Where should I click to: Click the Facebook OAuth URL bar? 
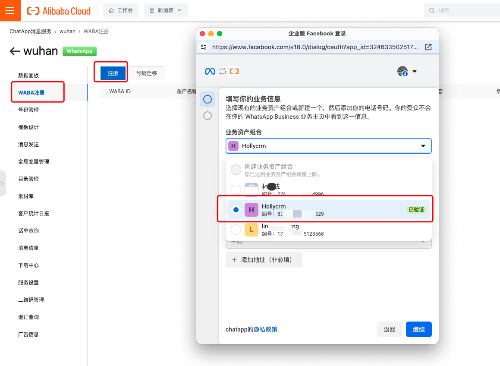click(315, 47)
